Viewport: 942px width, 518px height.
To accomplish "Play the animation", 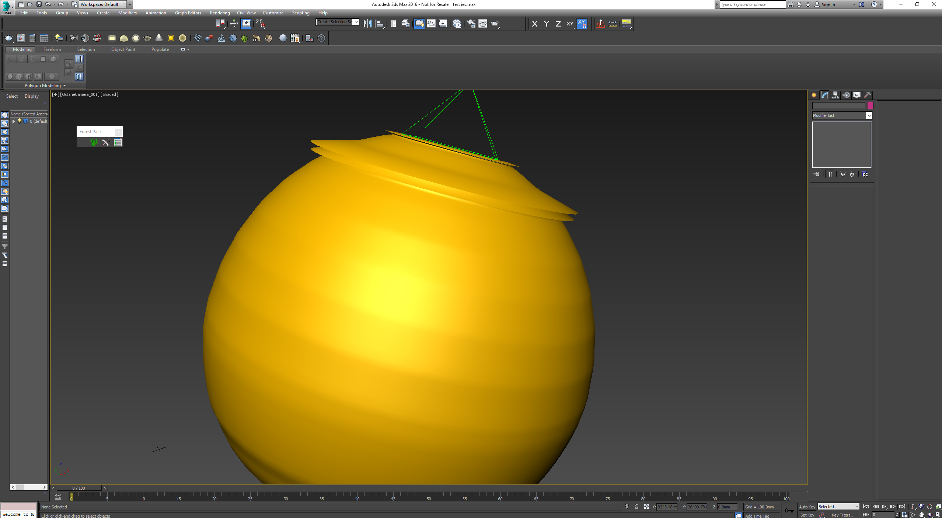I will pyautogui.click(x=884, y=507).
